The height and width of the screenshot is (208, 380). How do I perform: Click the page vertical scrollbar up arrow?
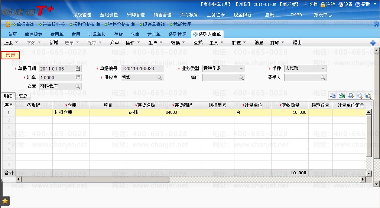[x=376, y=50]
